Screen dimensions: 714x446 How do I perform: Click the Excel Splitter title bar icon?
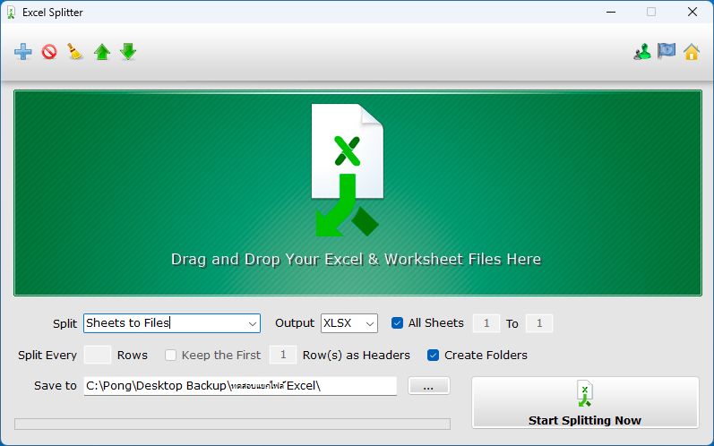click(12, 13)
